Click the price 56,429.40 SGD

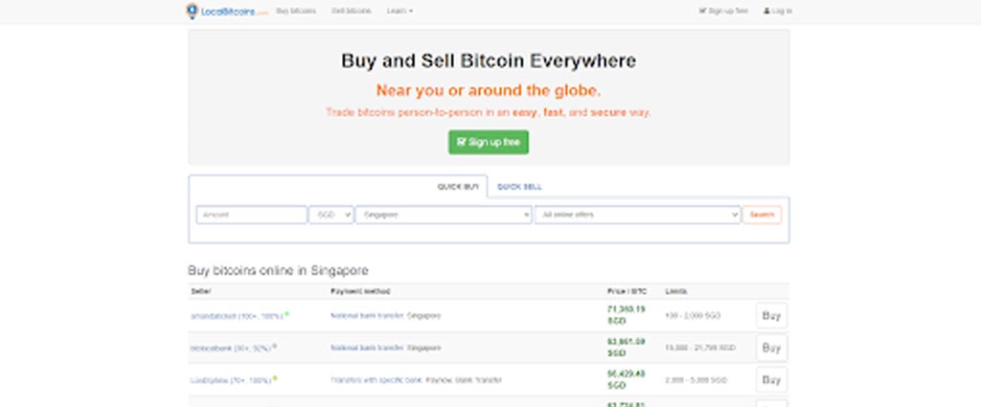click(x=626, y=379)
